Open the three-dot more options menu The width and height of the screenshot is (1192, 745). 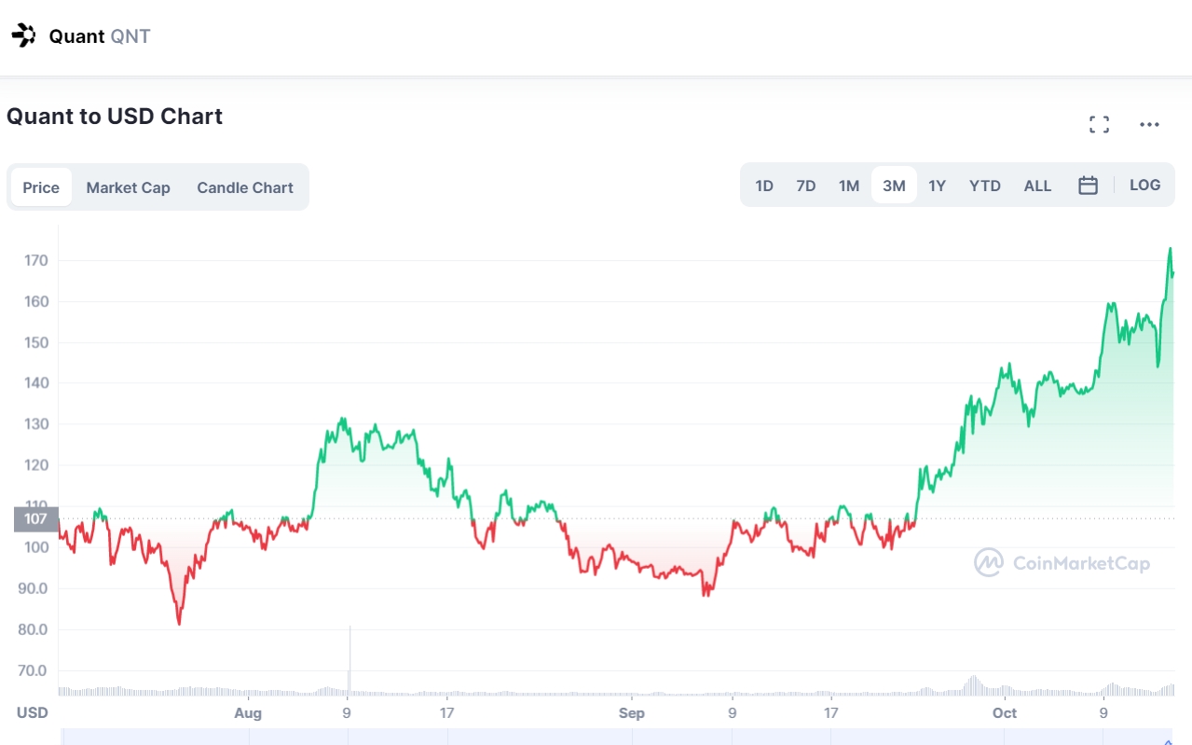[x=1149, y=125]
